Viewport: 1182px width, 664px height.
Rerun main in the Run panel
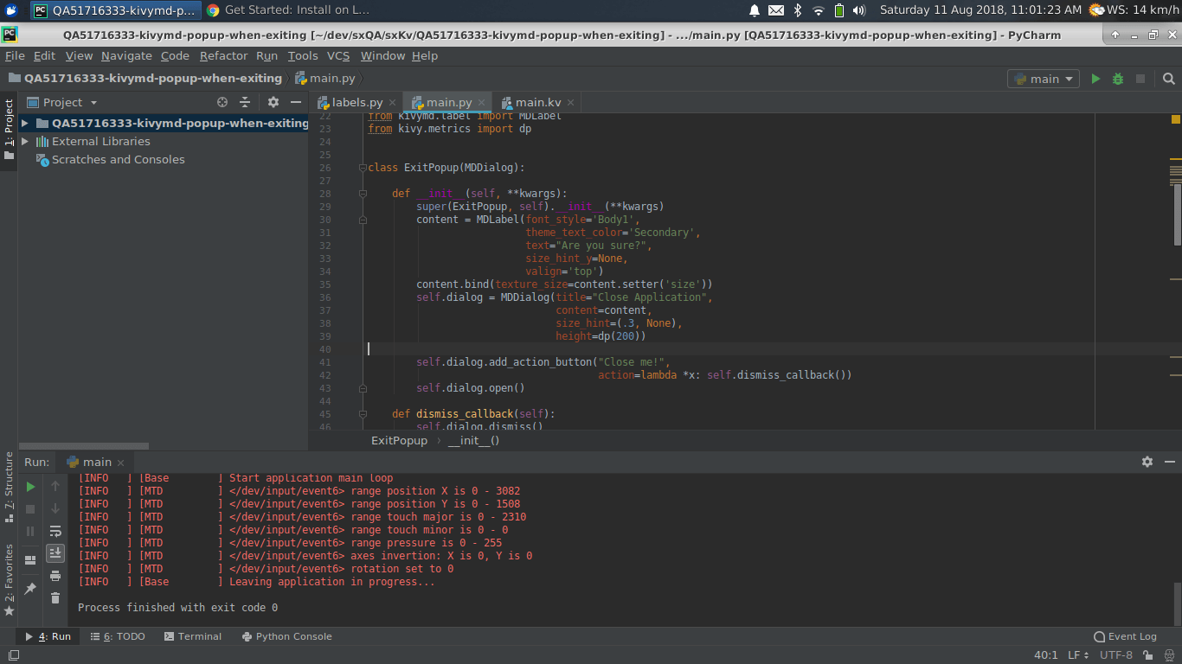(x=30, y=487)
